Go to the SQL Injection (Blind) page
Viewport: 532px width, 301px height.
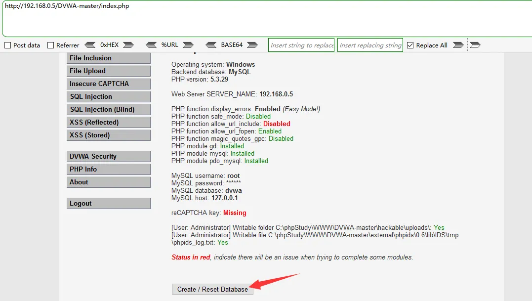click(x=109, y=110)
